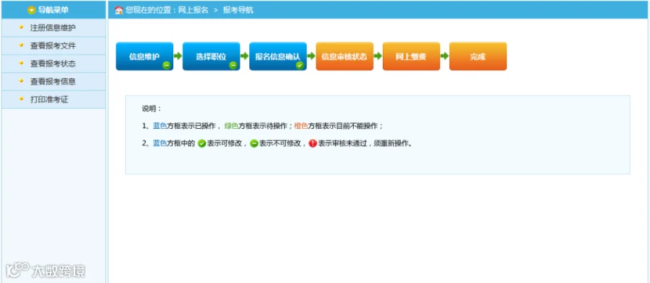Click the 说明： heading text
Screen dimensions: 650x283
[x=152, y=109]
